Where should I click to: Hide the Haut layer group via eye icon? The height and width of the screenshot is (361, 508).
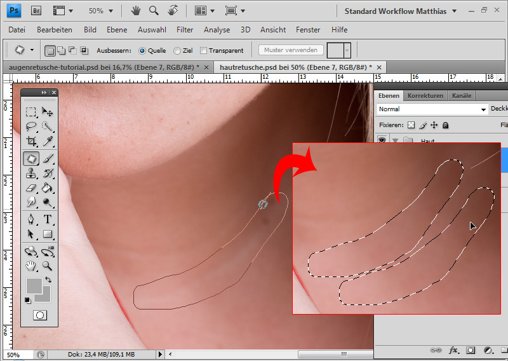tap(382, 140)
